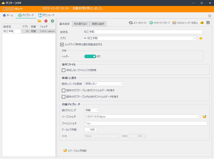Click エラーフォルダを開く button
The image size is (214, 159).
pyautogui.click(x=75, y=151)
